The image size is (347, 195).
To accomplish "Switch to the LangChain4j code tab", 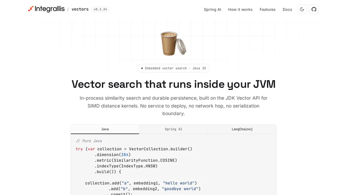I will 242,129.
